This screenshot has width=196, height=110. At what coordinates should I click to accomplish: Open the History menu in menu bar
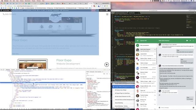[x=22, y=1]
